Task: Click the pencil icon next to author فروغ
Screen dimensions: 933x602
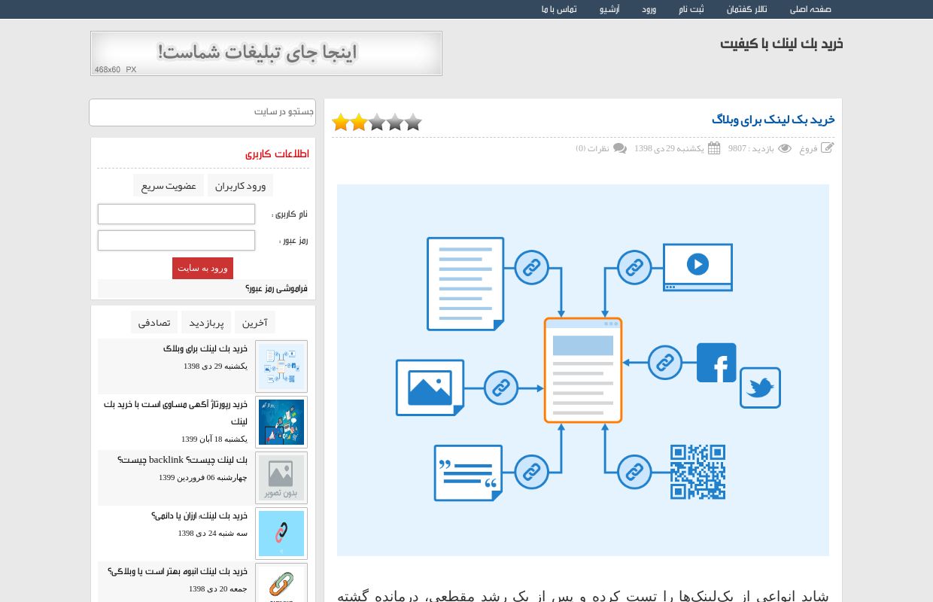Action: click(828, 147)
